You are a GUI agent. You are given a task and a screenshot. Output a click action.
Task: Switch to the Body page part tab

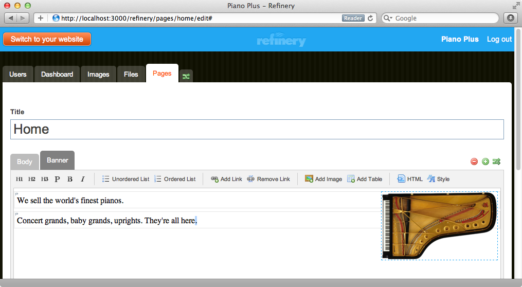(x=25, y=162)
